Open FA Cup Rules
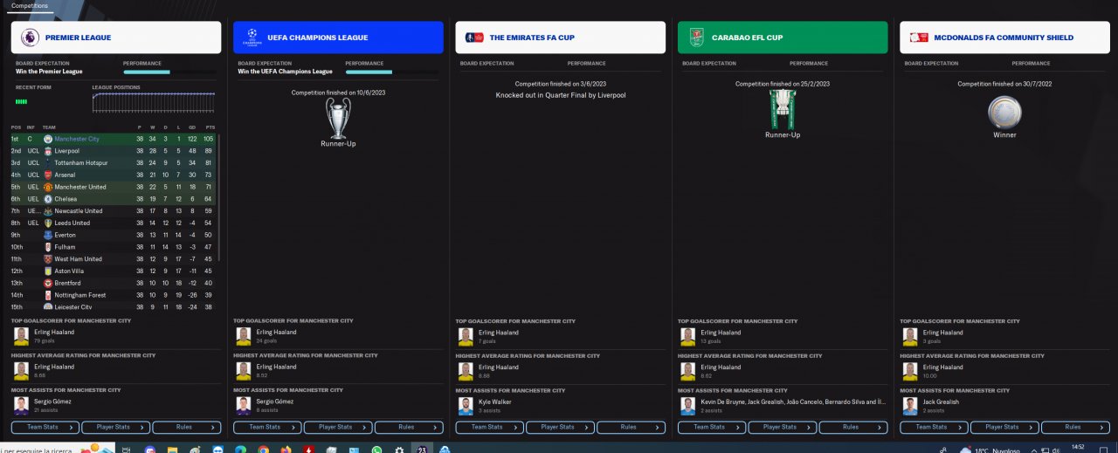 (631, 427)
